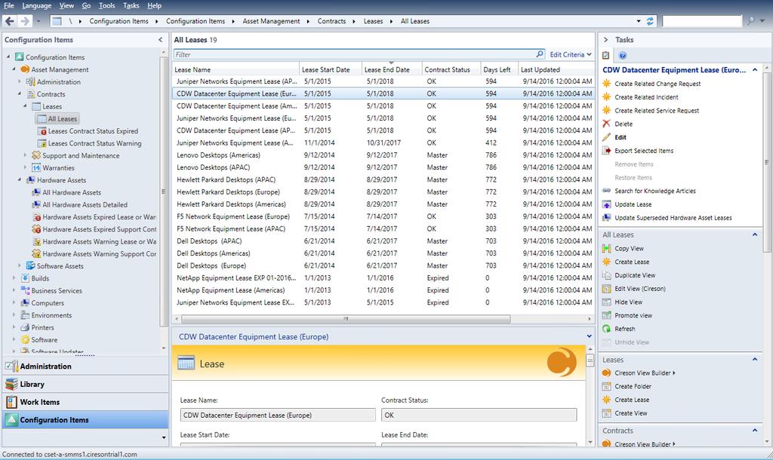Switch to the Library workspace

[85, 384]
